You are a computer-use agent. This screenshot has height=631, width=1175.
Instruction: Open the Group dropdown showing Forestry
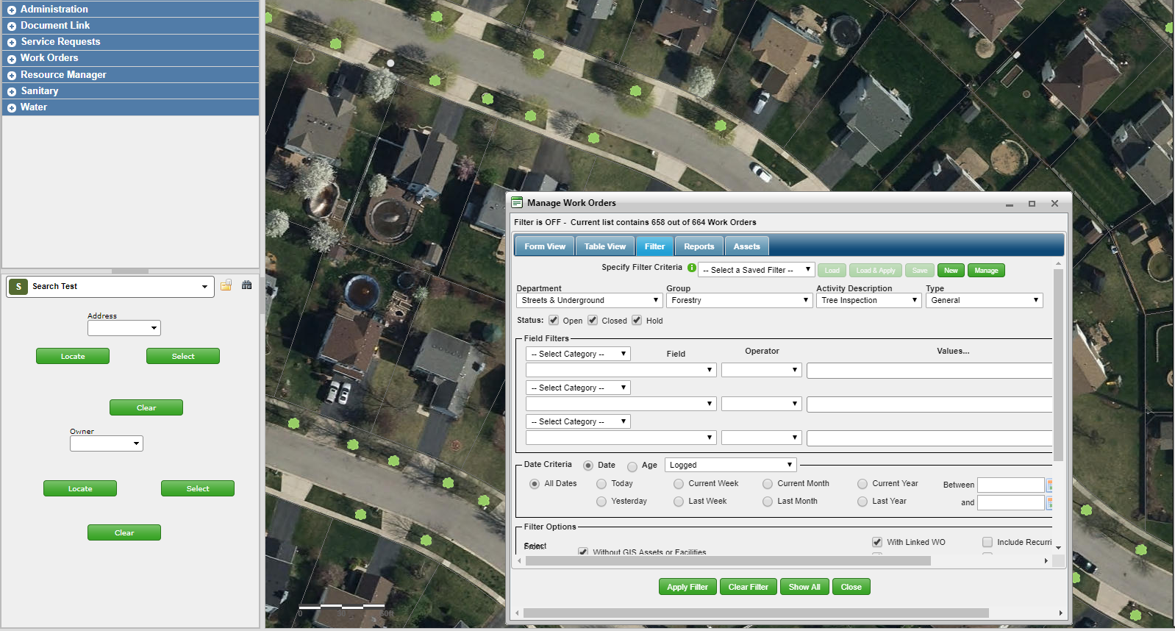pos(739,300)
